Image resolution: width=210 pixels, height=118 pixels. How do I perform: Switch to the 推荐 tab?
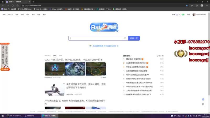coord(55,56)
